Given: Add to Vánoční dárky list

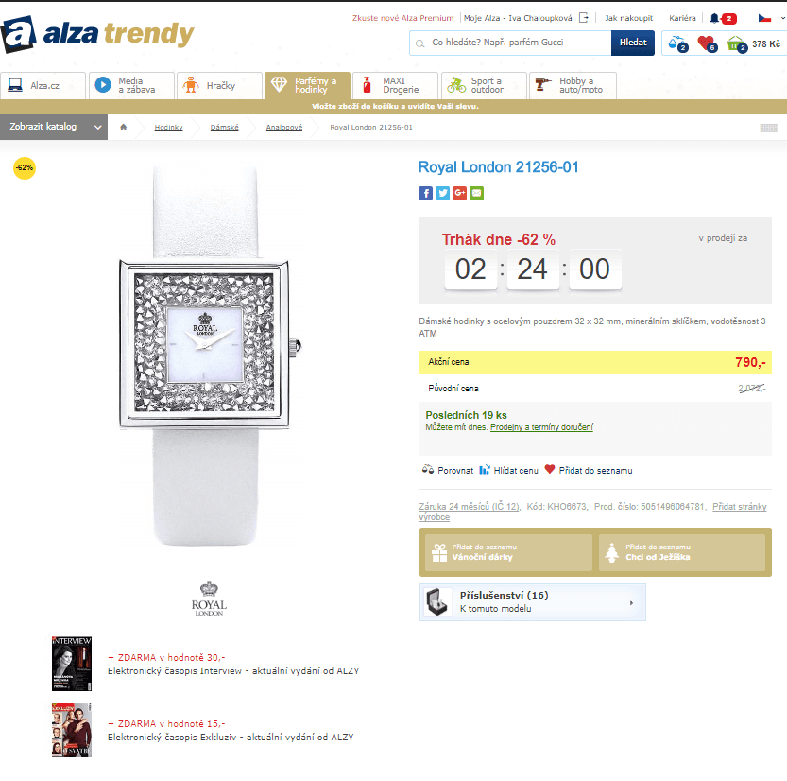Looking at the screenshot, I should pos(507,551).
